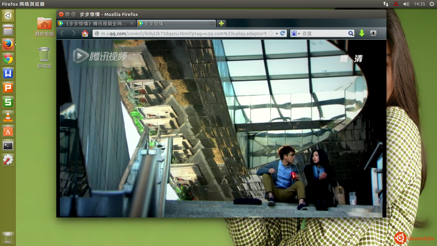Close the first 腾讯视频 tab
The image size is (437, 246).
[132, 24]
